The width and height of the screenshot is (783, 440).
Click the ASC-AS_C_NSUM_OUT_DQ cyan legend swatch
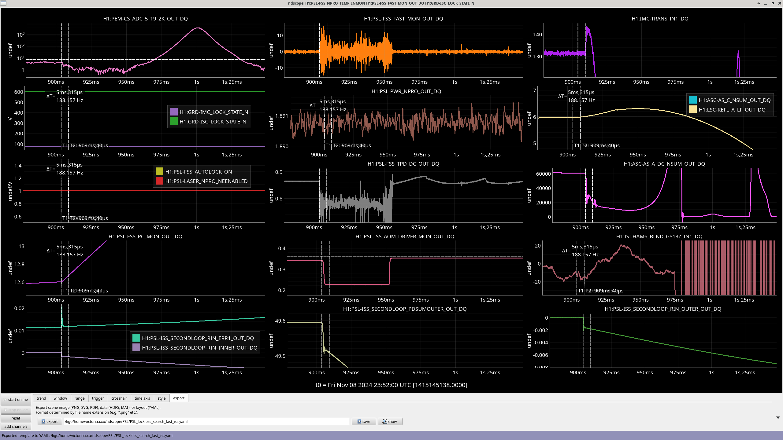[x=693, y=100]
